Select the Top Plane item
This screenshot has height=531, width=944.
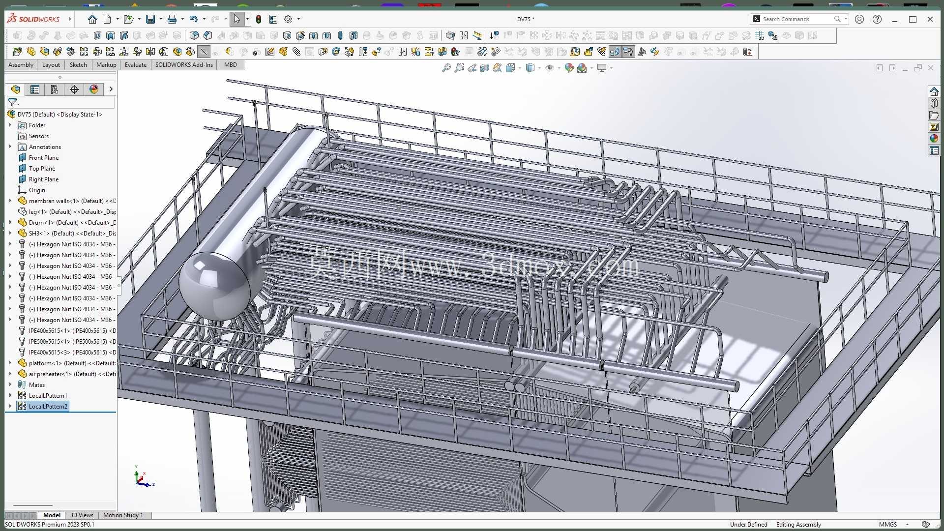pyautogui.click(x=42, y=169)
